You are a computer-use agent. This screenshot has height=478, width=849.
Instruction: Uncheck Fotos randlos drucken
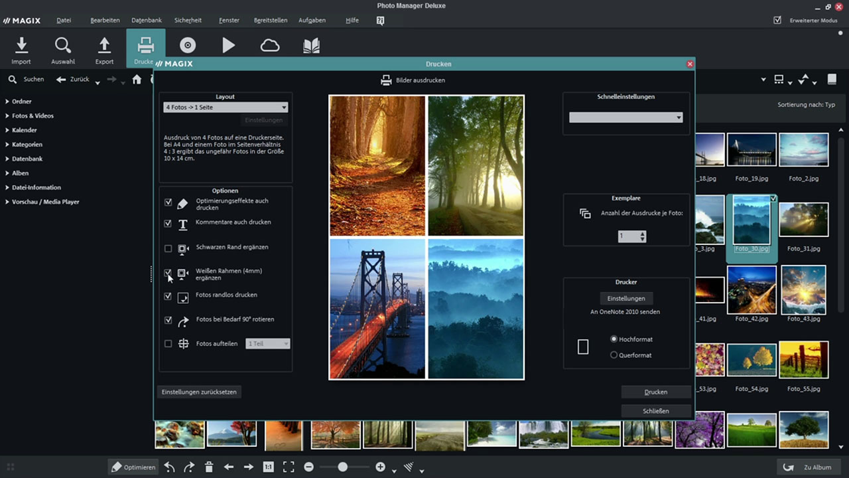point(168,296)
